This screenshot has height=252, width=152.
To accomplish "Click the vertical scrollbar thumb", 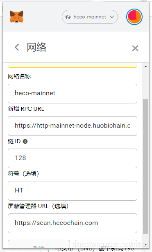I will coord(145,167).
